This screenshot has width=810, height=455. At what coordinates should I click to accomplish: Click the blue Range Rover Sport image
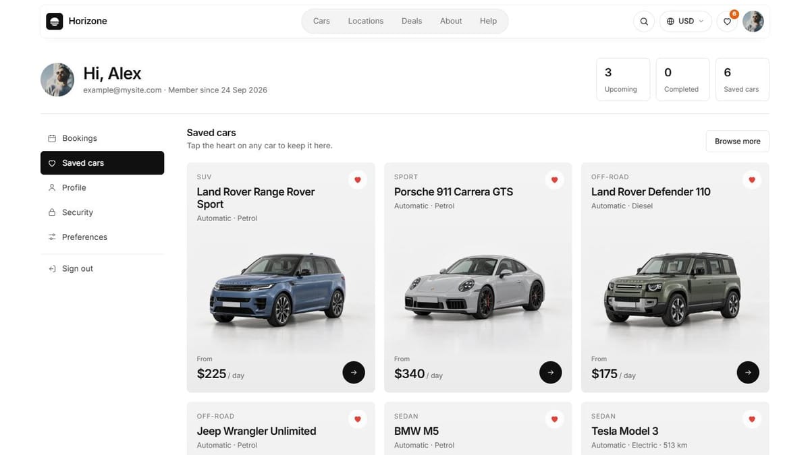tap(278, 291)
